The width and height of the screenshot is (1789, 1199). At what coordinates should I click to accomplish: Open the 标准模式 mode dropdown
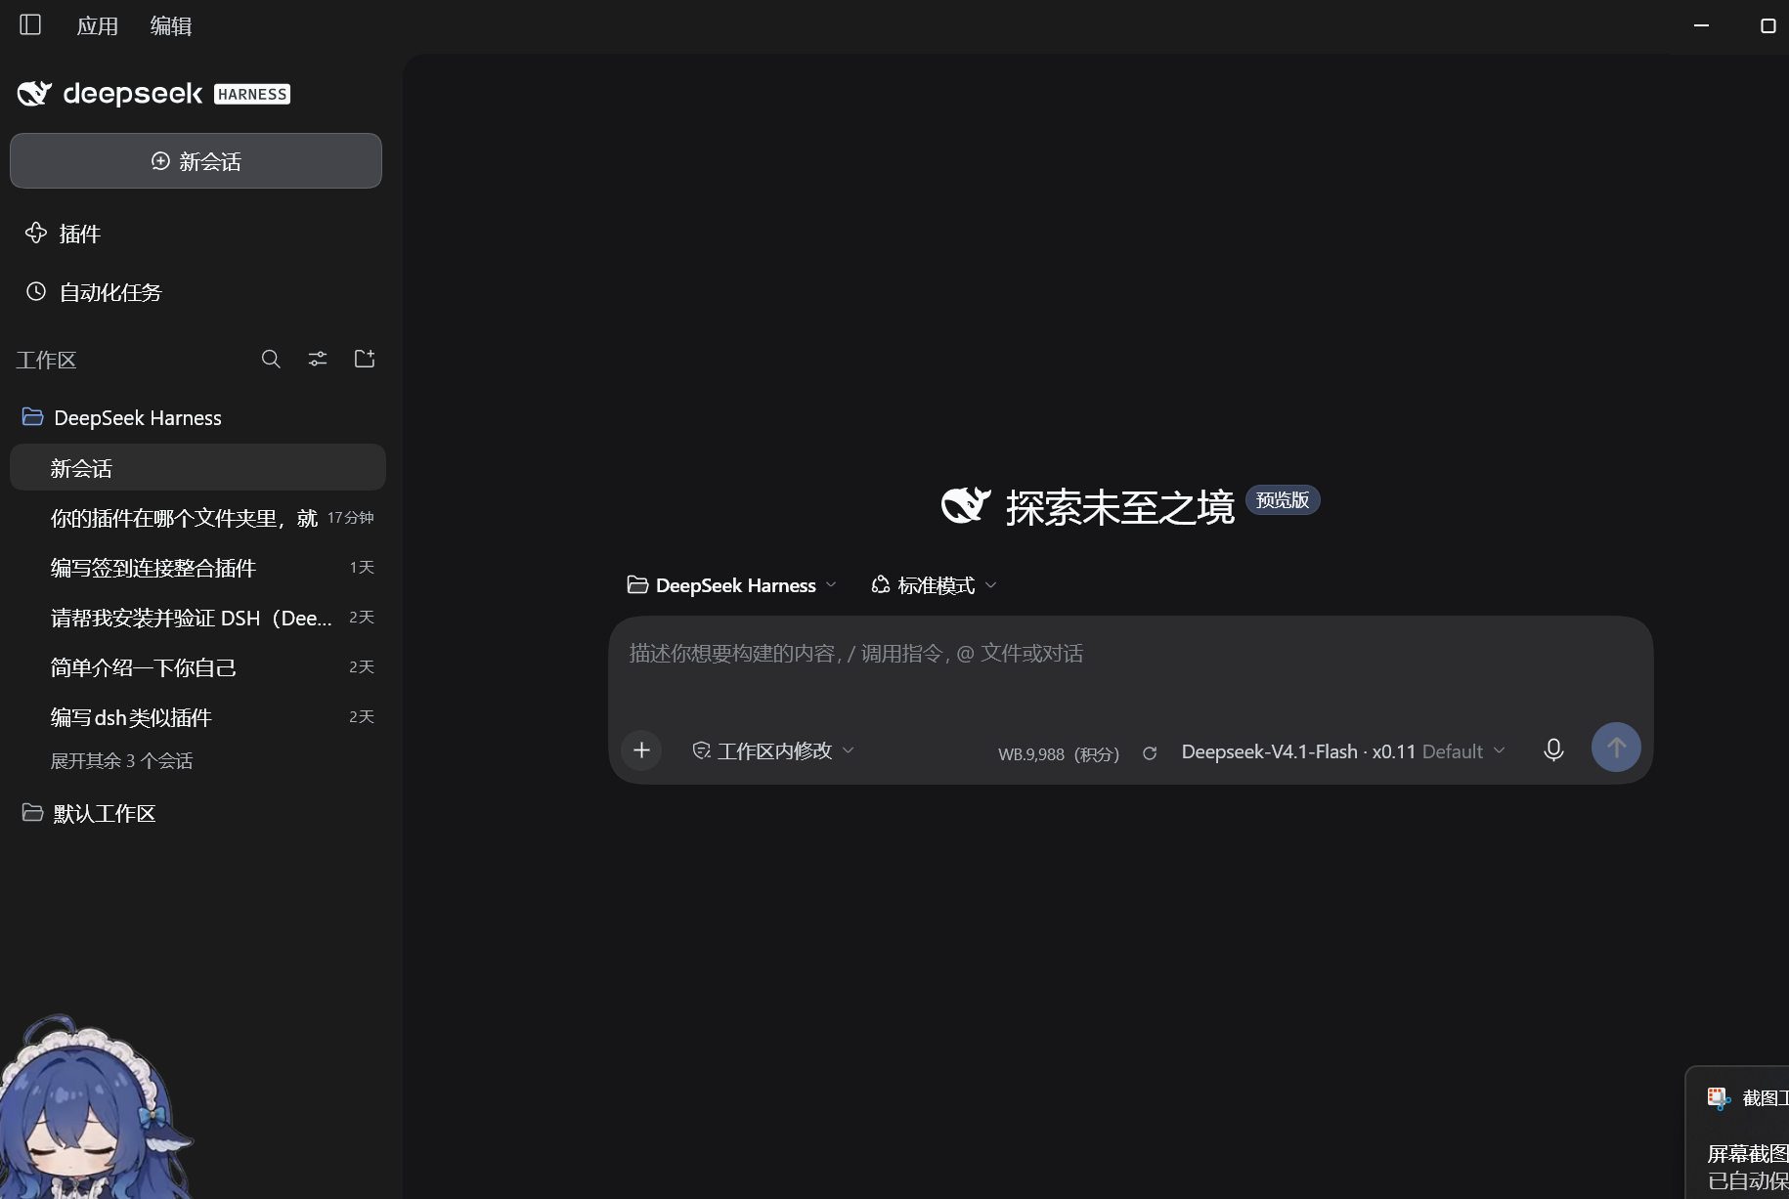934,584
